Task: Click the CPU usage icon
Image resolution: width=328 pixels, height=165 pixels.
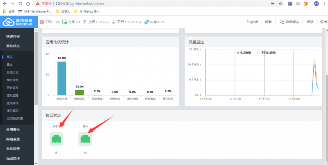Action: [42, 22]
